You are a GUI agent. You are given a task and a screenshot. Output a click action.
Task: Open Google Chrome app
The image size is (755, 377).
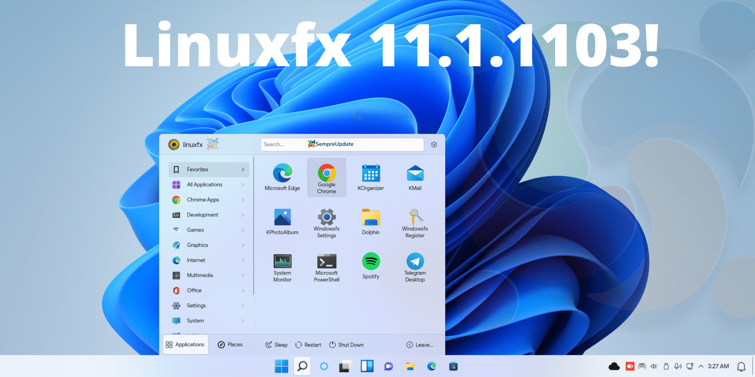click(x=326, y=177)
